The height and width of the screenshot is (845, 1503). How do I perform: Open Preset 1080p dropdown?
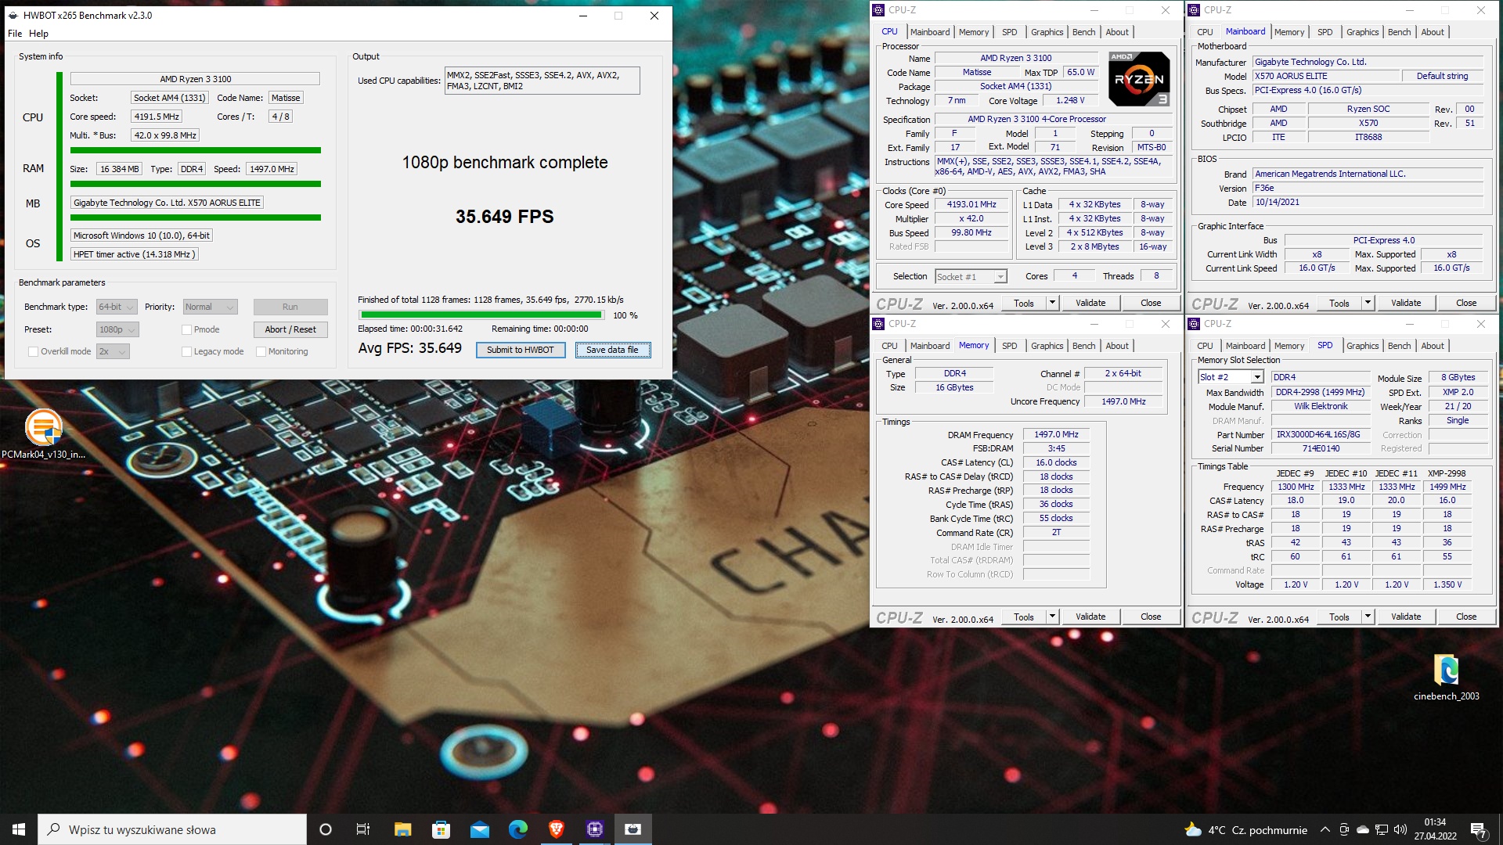point(117,330)
